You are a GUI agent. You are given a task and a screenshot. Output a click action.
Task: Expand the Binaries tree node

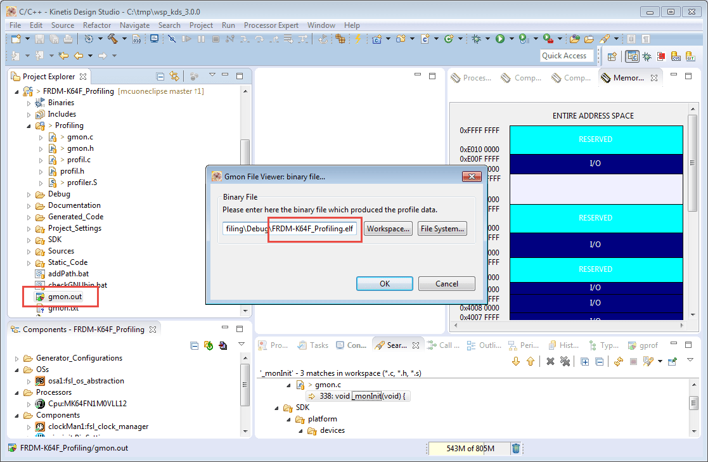(x=29, y=103)
